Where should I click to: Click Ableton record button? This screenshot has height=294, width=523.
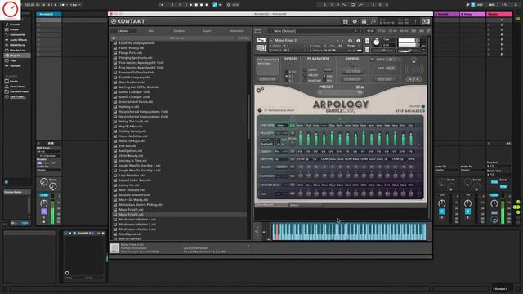(202, 5)
